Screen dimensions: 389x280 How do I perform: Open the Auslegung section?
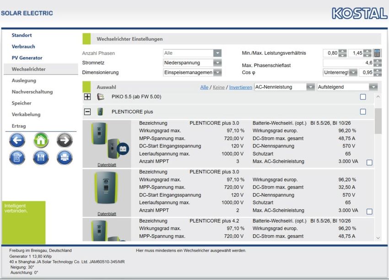click(x=24, y=80)
